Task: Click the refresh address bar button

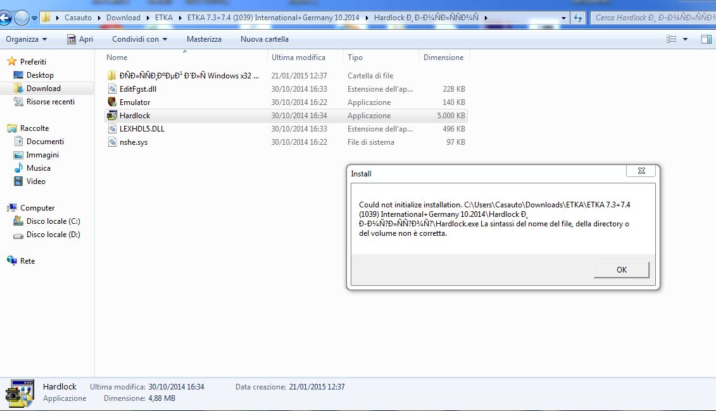Action: coord(578,18)
